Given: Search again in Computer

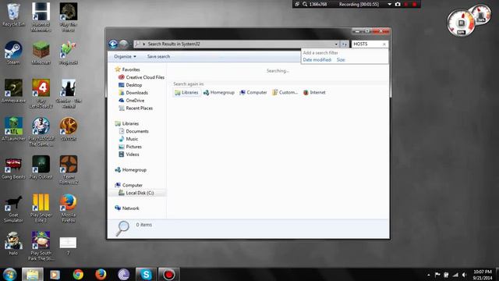Looking at the screenshot, I should point(253,92).
